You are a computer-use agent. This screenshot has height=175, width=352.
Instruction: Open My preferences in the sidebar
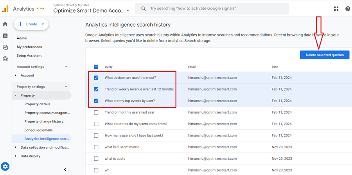pyautogui.click(x=29, y=47)
